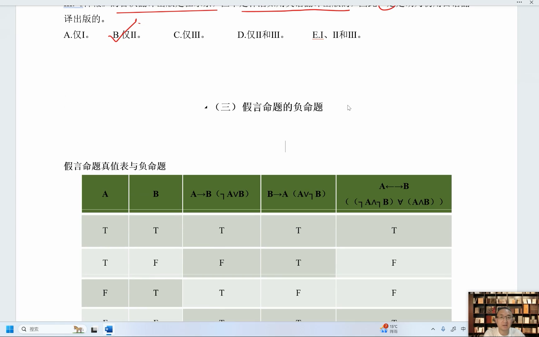
Task: Collapse the （三）假言命题的负命题 heading
Action: (206, 107)
